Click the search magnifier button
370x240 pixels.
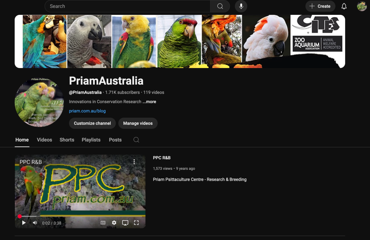pyautogui.click(x=220, y=6)
